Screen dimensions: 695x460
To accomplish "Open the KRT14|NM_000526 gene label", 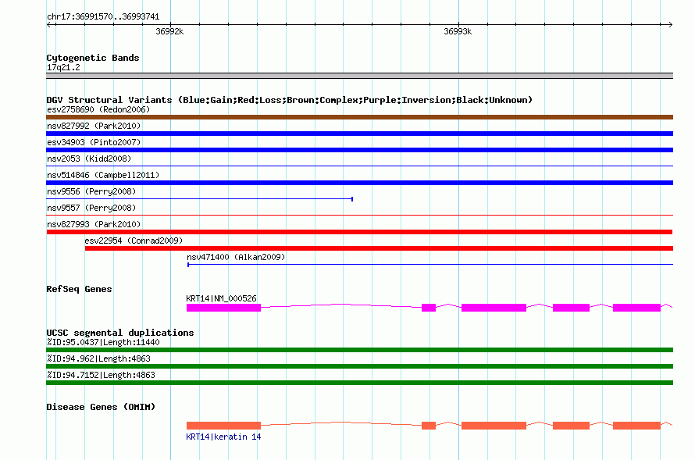I will pos(221,298).
